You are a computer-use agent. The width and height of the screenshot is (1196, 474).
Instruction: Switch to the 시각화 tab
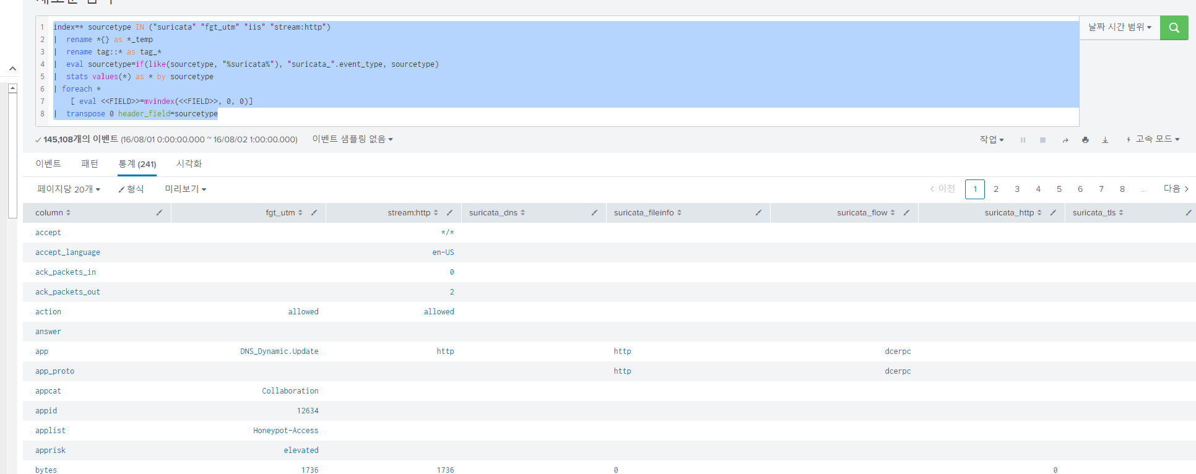pos(189,163)
